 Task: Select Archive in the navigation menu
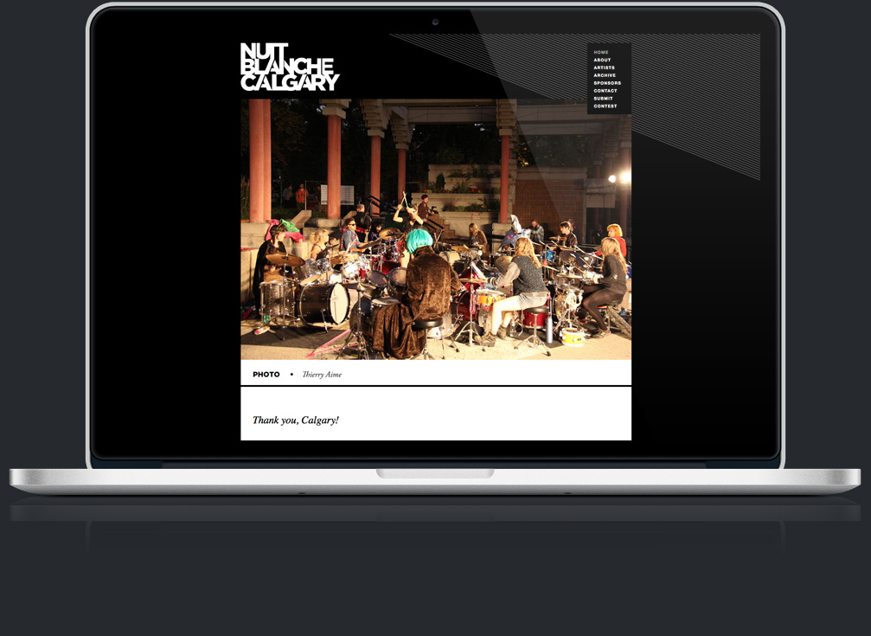point(605,75)
